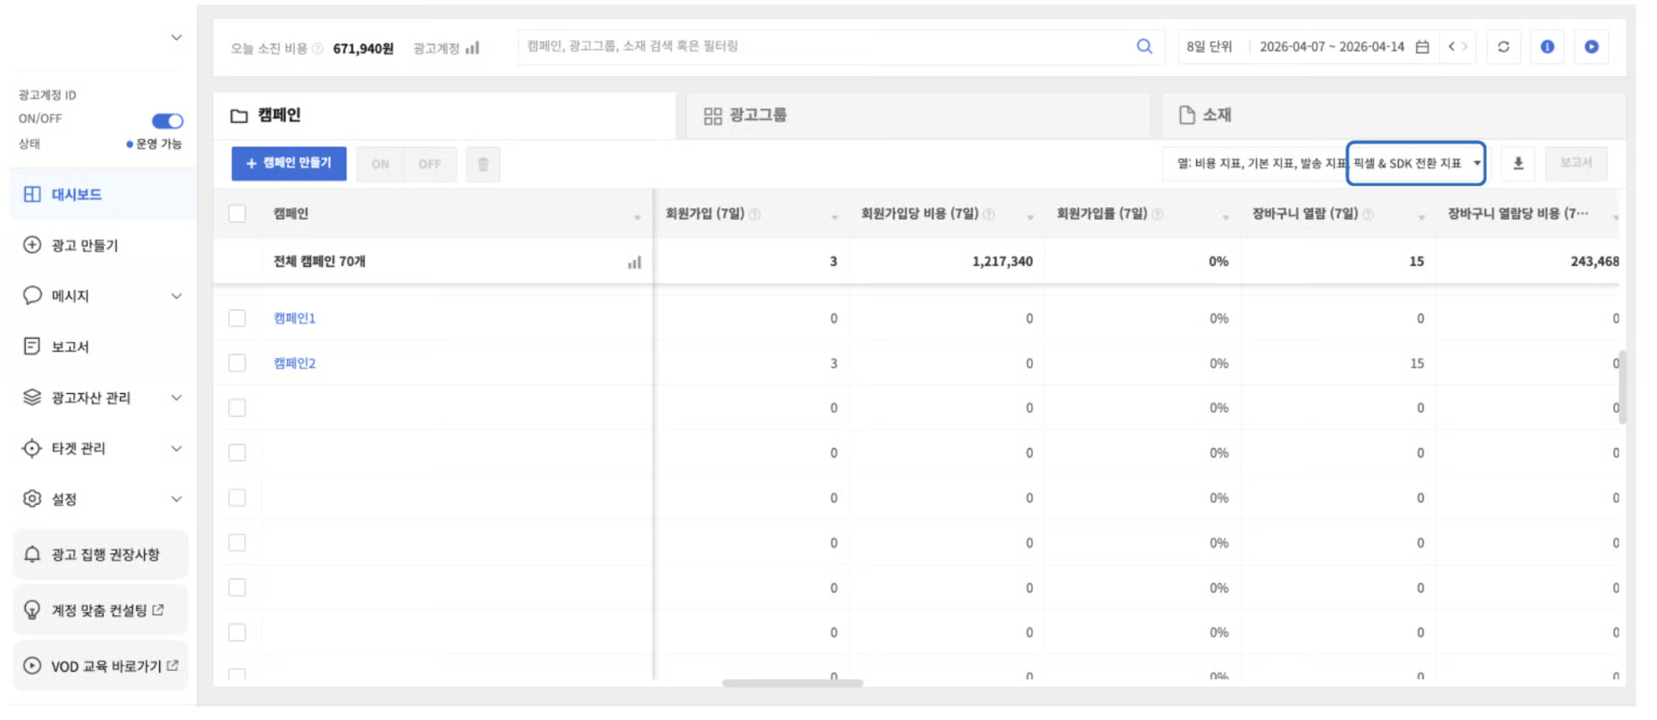
Task: Click the search magnifier icon
Action: (x=1143, y=47)
